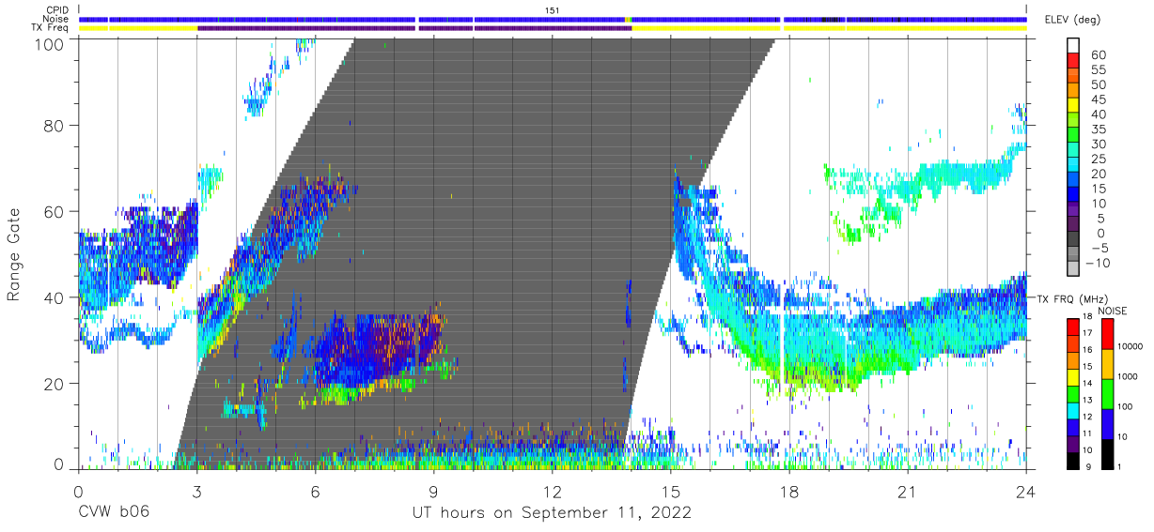Screen dimensions: 1154x532
Task: Click the '60' label on the ELEV scale
Action: click(1098, 55)
